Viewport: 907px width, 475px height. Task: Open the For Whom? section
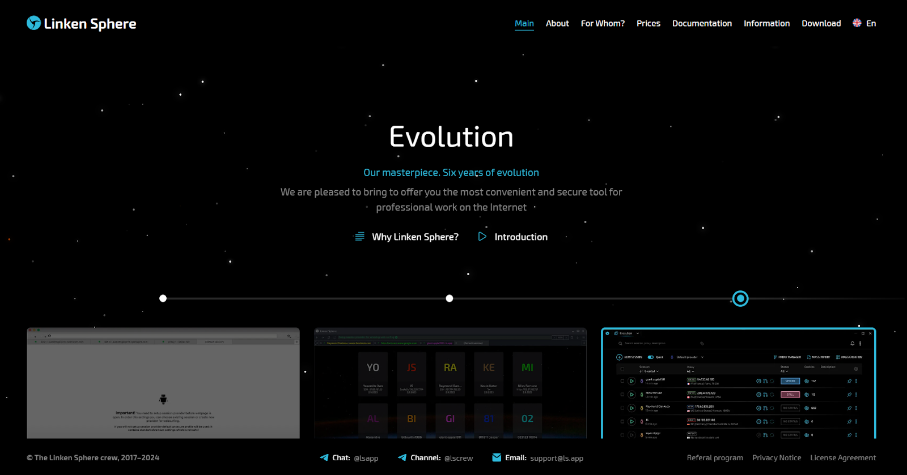pos(603,23)
